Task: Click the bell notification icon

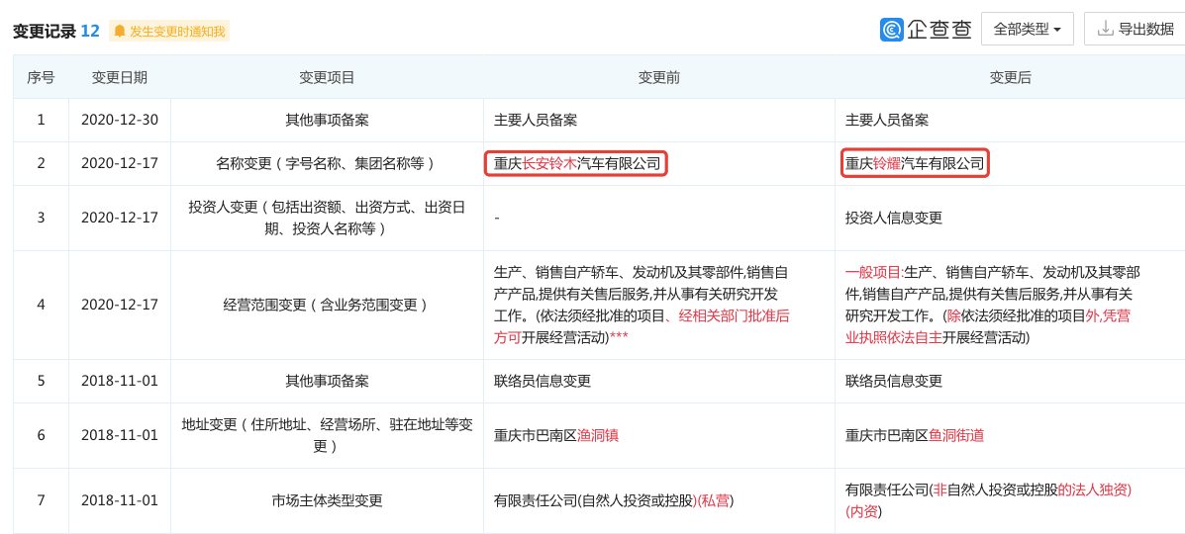Action: click(120, 31)
